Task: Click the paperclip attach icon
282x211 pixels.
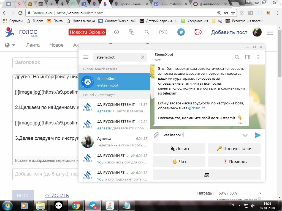Action: pos(156,135)
